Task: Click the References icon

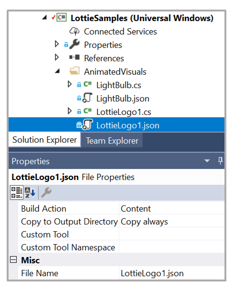Action: tap(74, 57)
